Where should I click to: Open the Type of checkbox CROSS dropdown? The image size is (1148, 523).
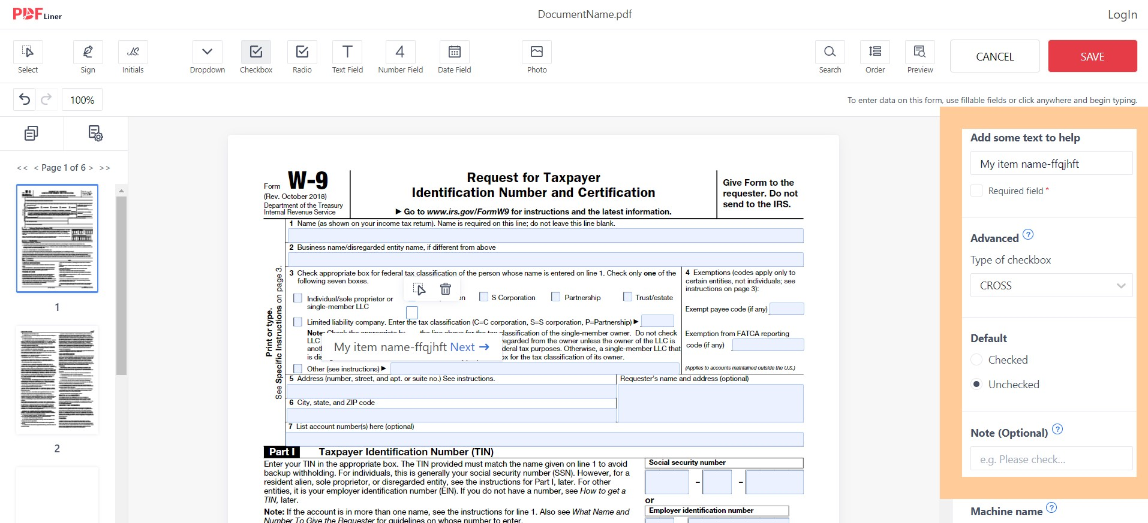[1051, 286]
